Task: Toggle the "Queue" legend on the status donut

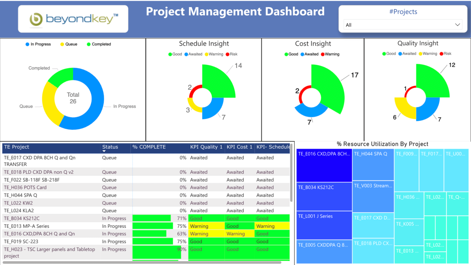Action: [x=68, y=44]
